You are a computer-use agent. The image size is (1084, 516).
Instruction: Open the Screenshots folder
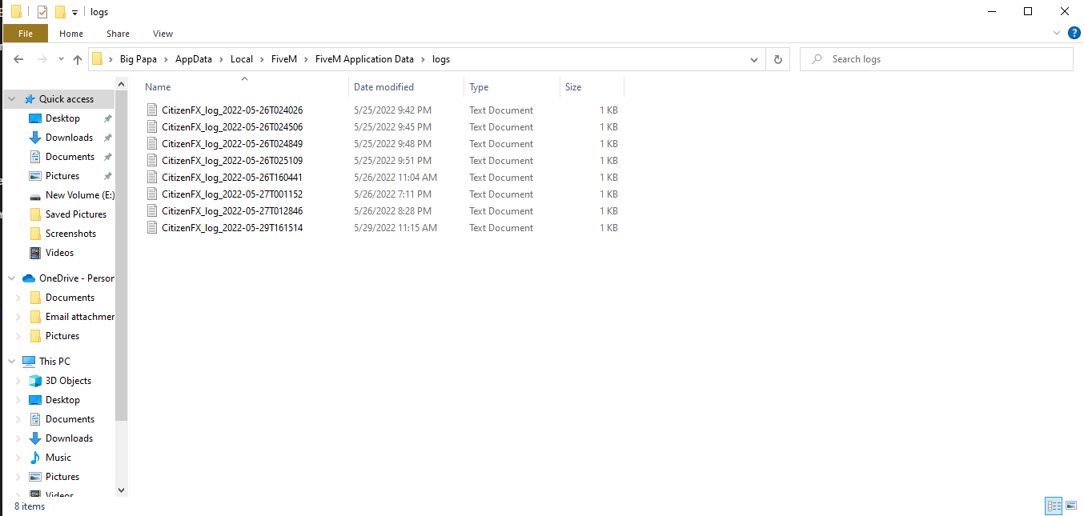pos(70,234)
